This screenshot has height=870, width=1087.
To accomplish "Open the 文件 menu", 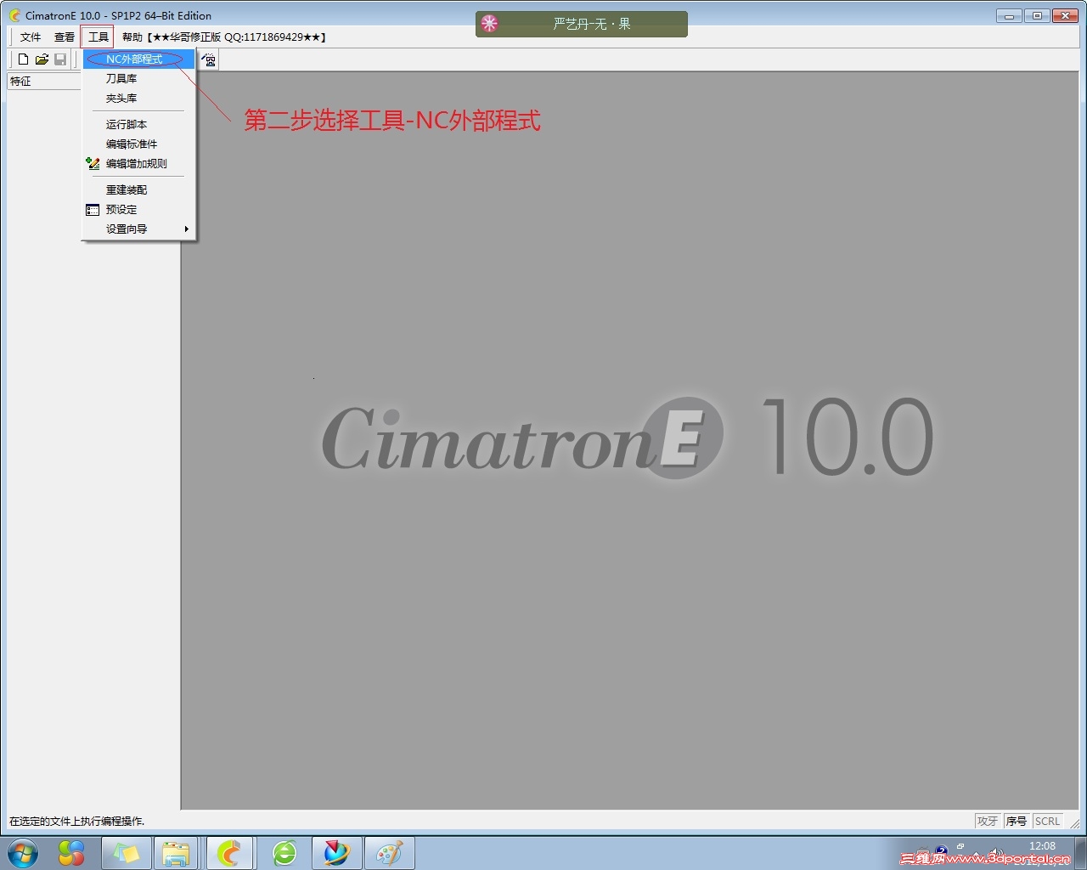I will tap(31, 37).
